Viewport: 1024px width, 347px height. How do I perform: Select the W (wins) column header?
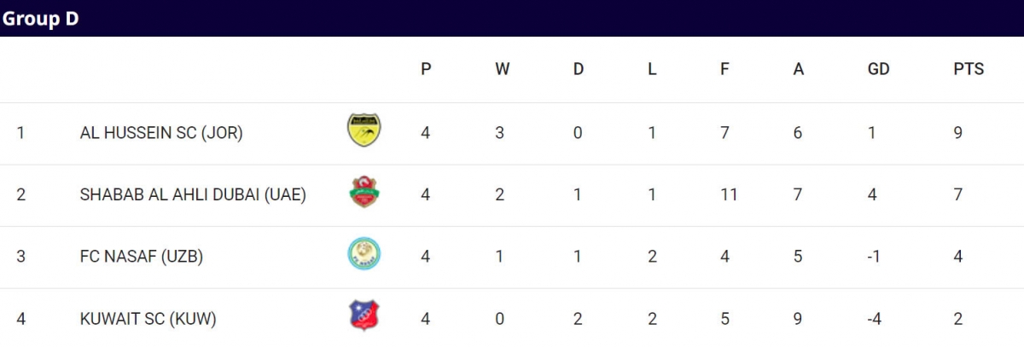pyautogui.click(x=503, y=69)
